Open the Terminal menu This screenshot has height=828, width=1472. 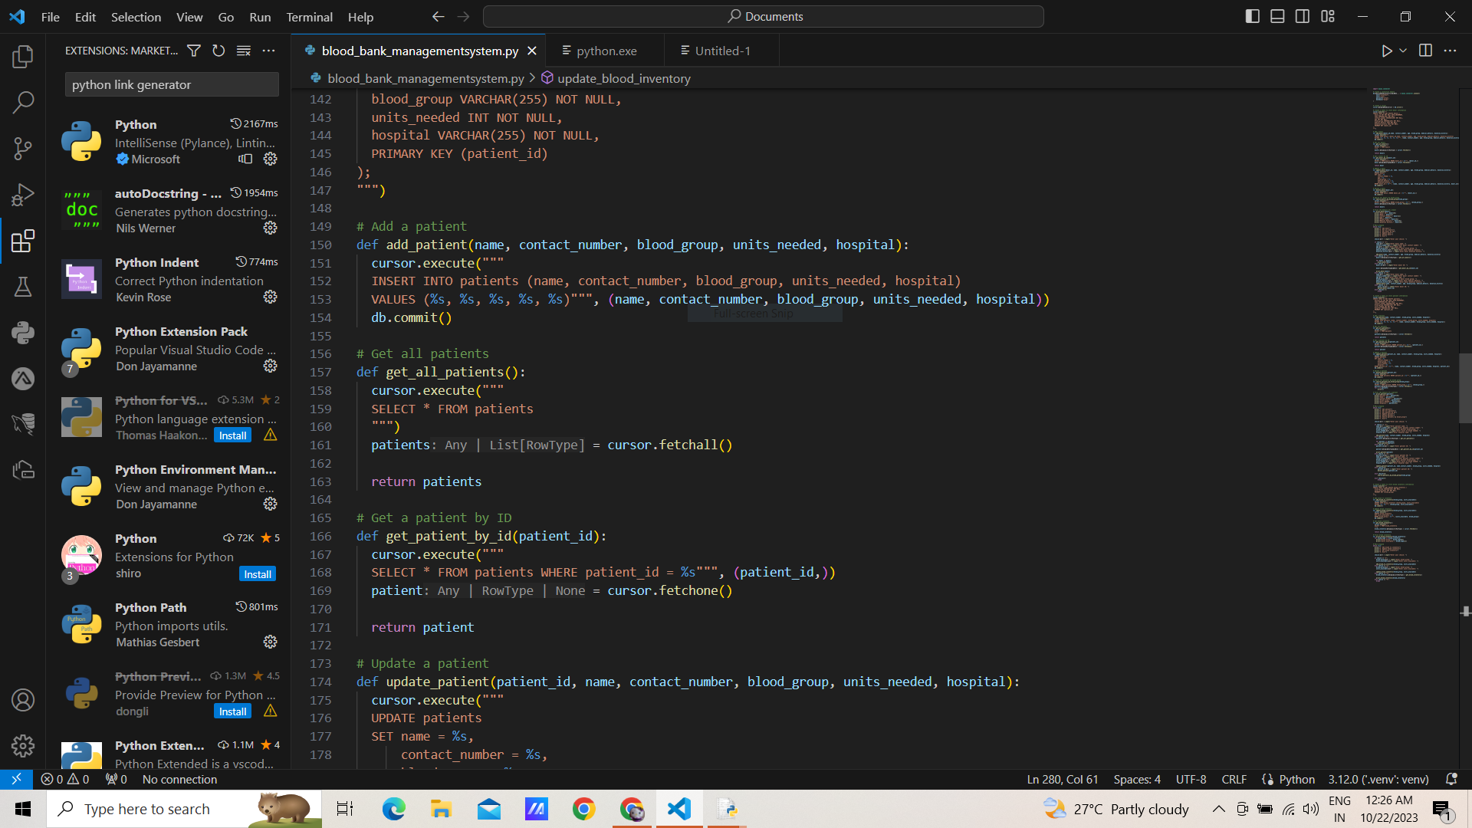pyautogui.click(x=309, y=17)
